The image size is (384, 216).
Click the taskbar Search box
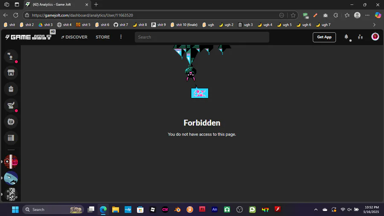click(53, 210)
